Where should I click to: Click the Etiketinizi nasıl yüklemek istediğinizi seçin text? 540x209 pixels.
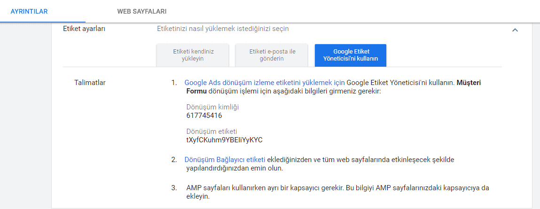coord(223,29)
